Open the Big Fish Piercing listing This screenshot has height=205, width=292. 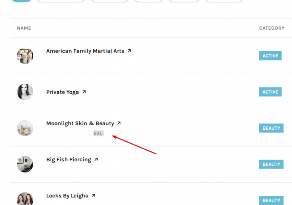click(x=68, y=159)
